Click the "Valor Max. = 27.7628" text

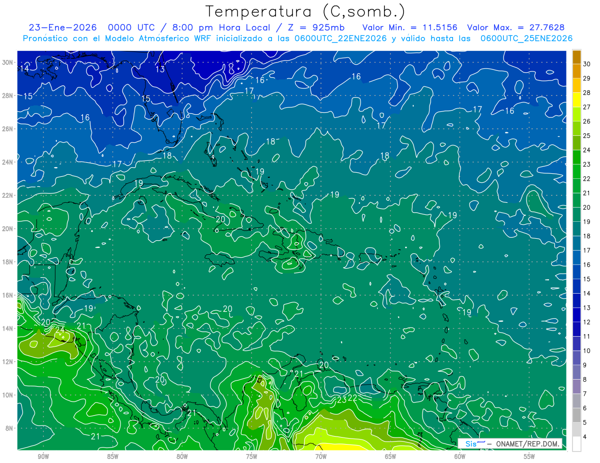pos(515,27)
